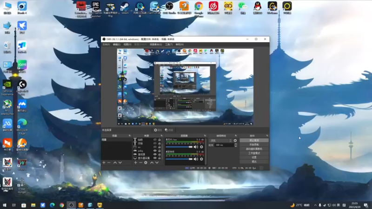Expand hidden system tray icons chevron
372x209 pixels.
315,205
